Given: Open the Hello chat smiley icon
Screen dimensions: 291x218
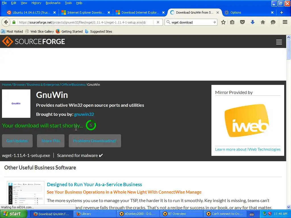Looking at the screenshot, I should click(273, 22).
